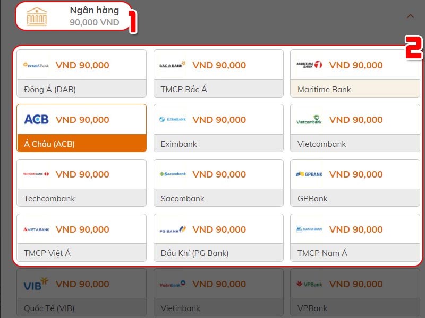Click the Vietcombank logo
Viewport: 425px width, 318px height.
pyautogui.click(x=309, y=120)
